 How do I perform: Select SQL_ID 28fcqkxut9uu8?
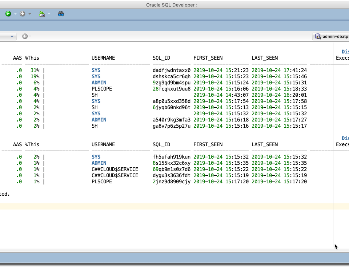tap(171, 89)
